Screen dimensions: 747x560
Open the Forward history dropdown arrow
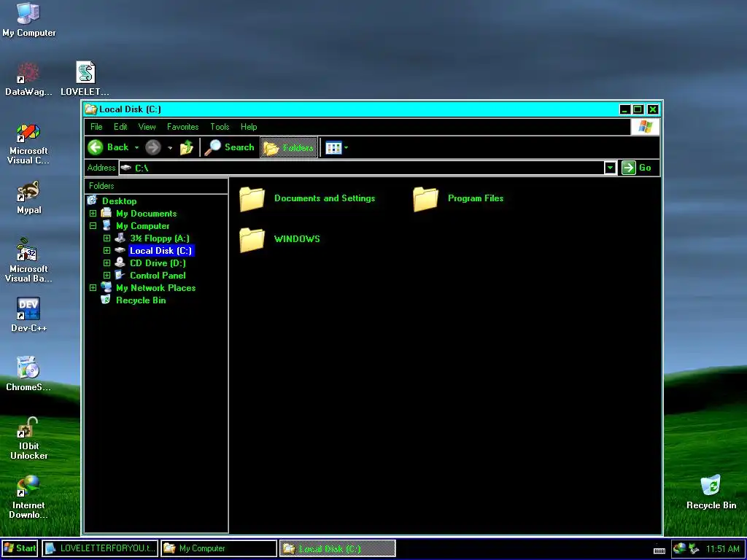tap(170, 147)
